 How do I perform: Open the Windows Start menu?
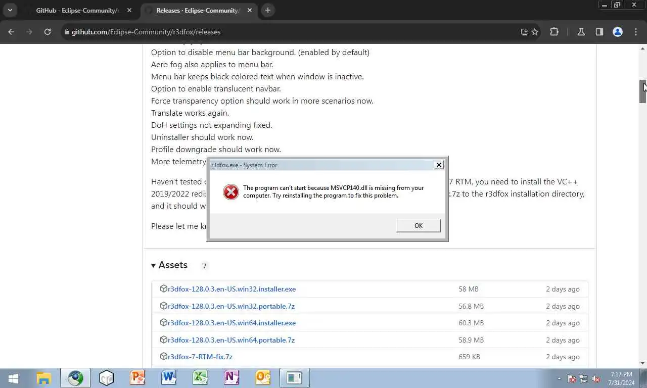coord(13,378)
